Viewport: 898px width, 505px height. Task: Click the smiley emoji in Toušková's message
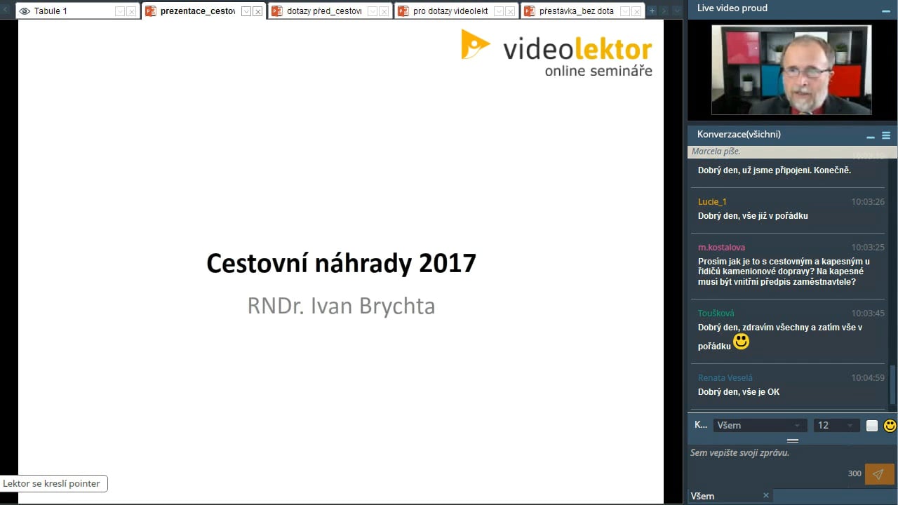pyautogui.click(x=741, y=342)
